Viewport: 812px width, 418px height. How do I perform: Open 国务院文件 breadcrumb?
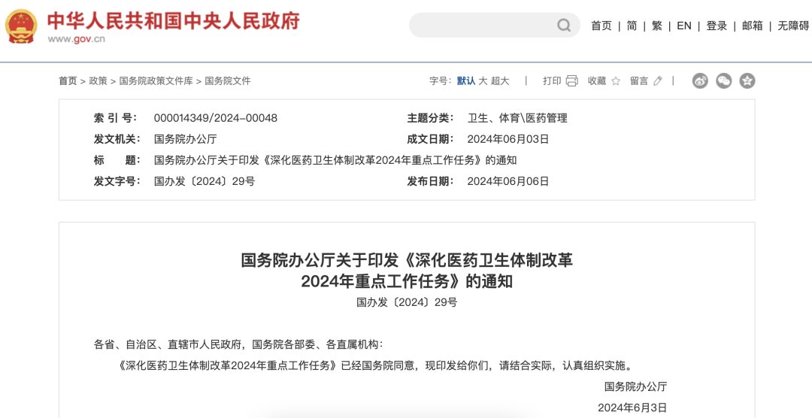[228, 80]
